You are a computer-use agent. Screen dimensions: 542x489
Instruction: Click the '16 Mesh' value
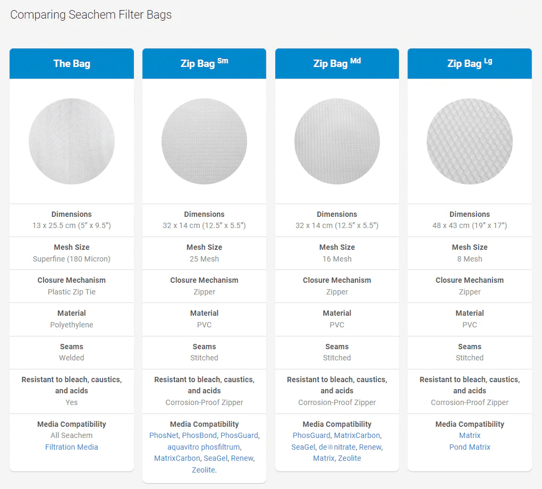click(x=337, y=259)
